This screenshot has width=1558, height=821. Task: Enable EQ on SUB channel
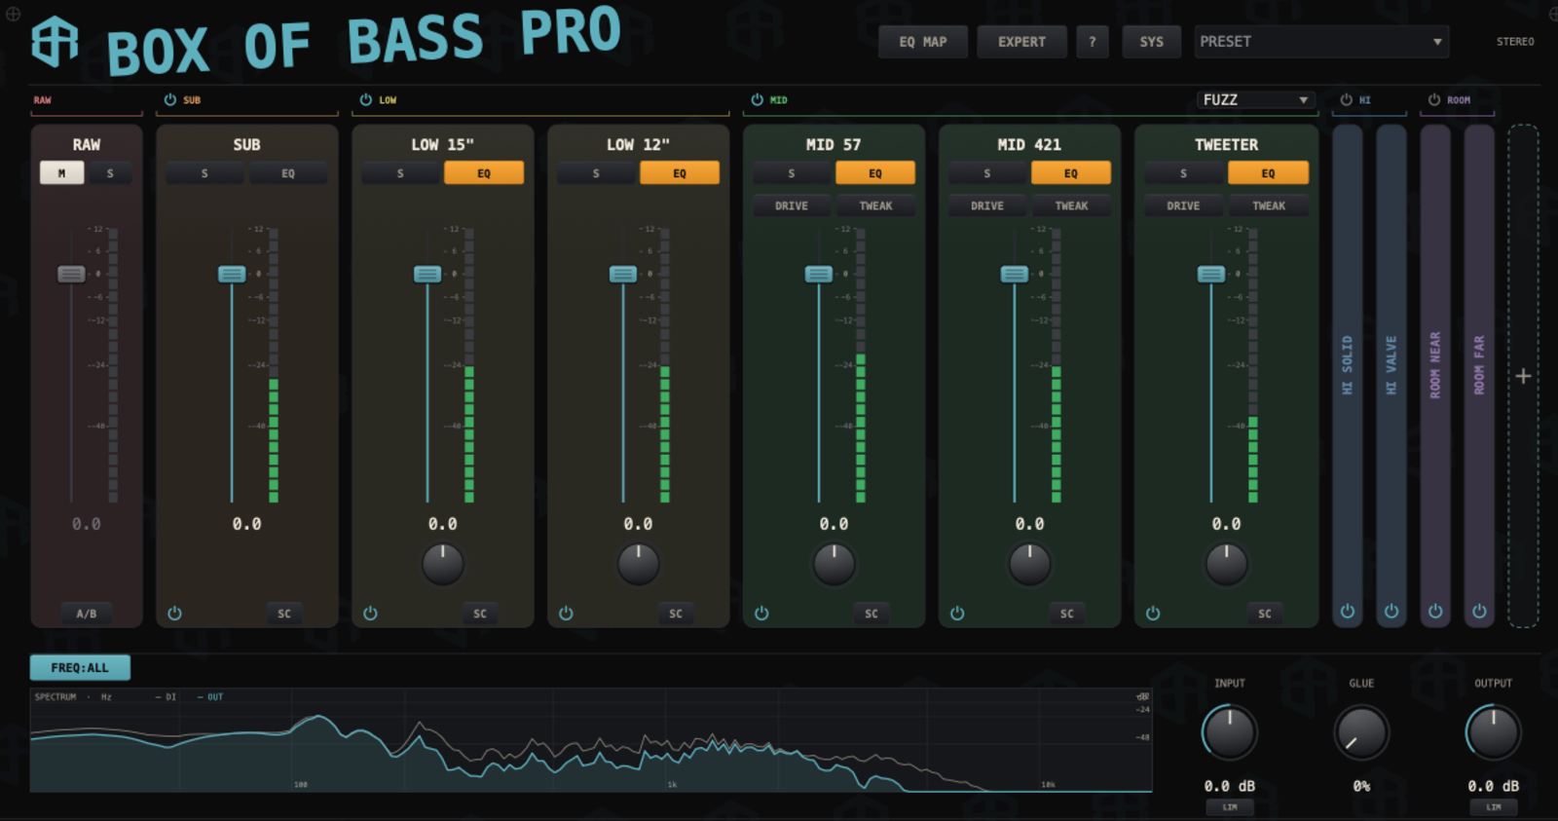point(288,173)
